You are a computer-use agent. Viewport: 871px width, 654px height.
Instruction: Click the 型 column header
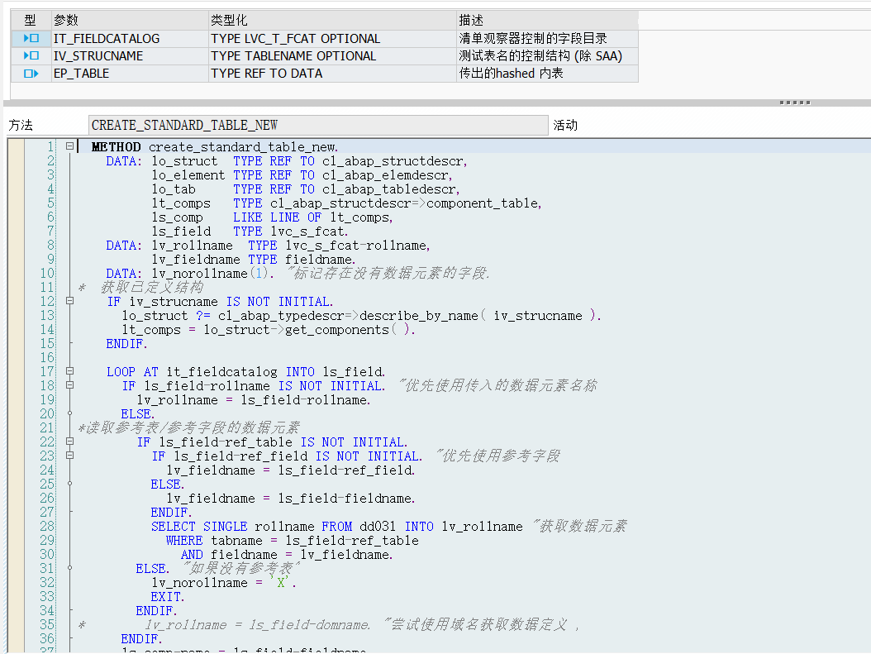tap(31, 21)
